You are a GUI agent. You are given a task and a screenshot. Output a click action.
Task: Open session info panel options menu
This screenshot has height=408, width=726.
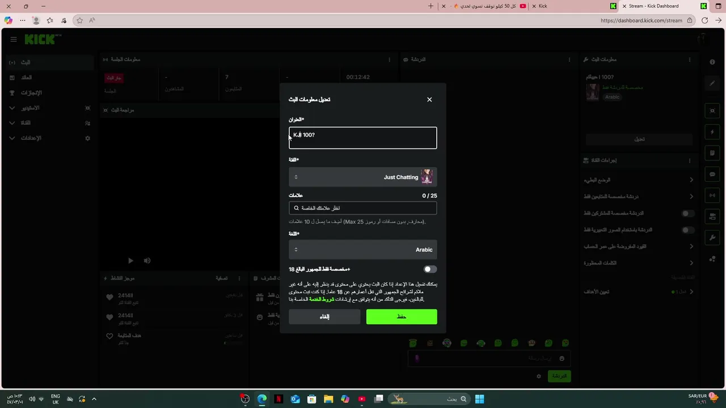pos(389,59)
